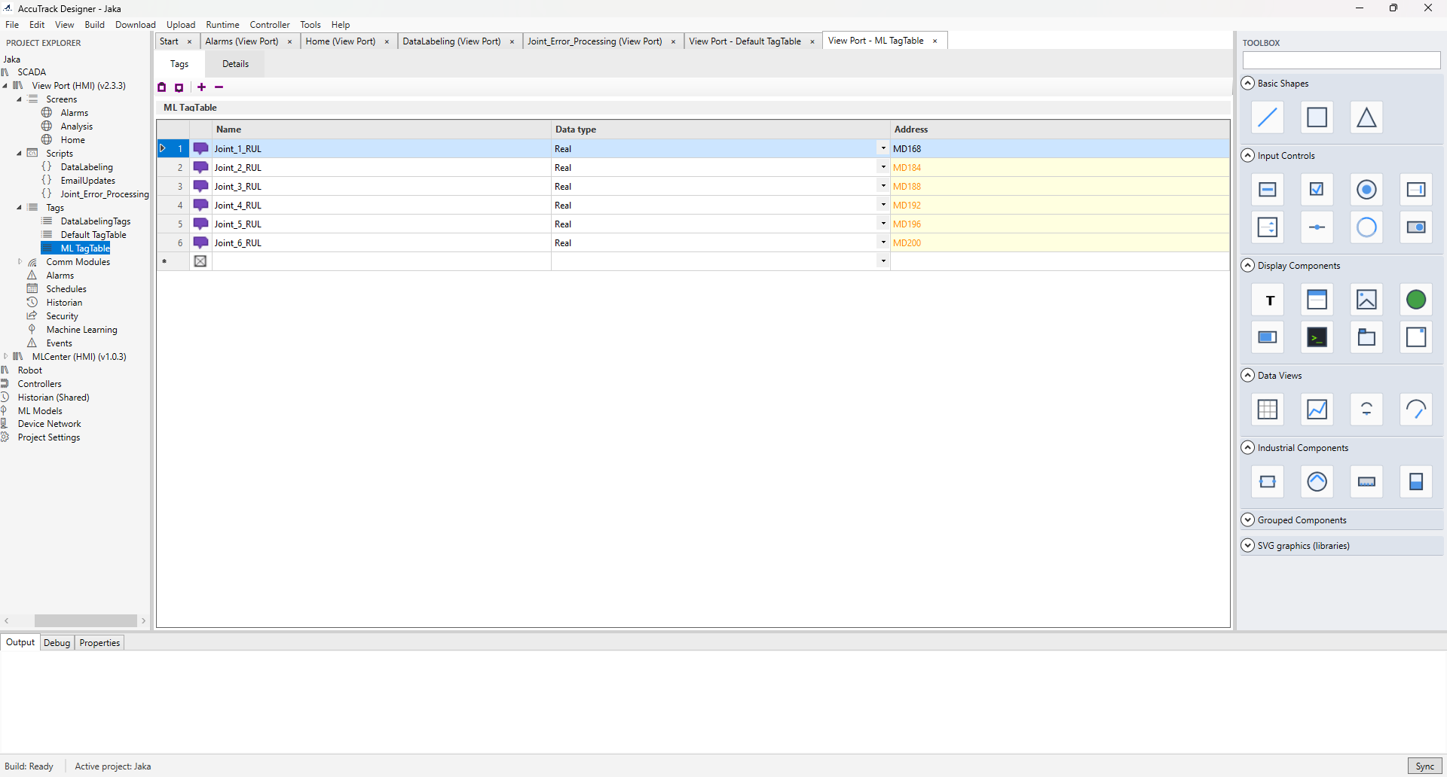The image size is (1447, 777).
Task: Select the Joint_4_RUL name cell
Action: tap(381, 205)
